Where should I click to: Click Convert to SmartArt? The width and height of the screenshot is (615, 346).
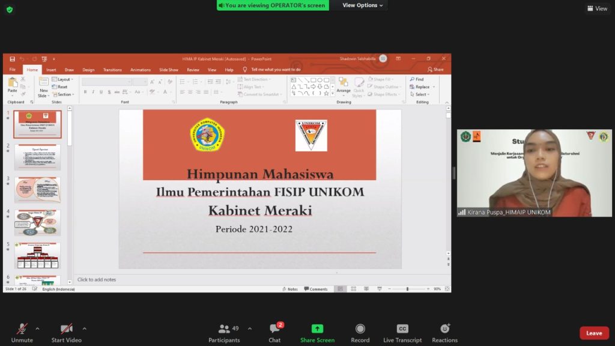click(x=259, y=94)
